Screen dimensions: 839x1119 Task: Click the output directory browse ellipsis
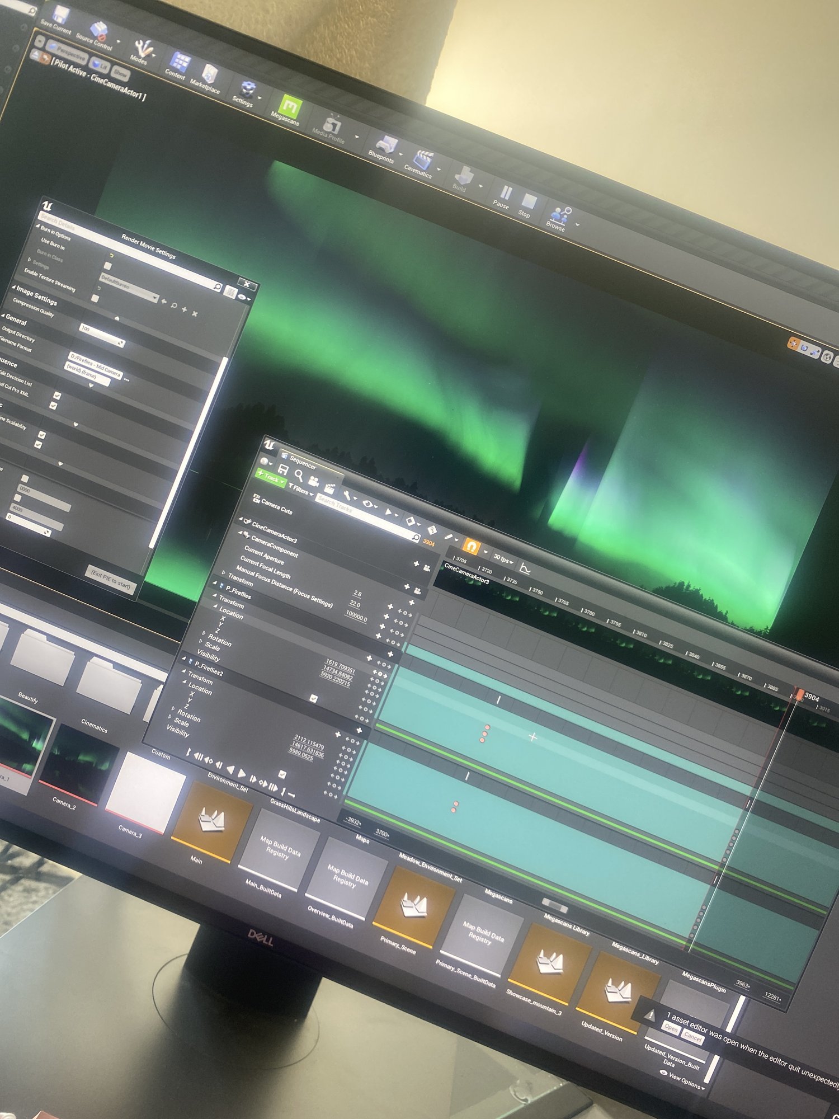127,379
